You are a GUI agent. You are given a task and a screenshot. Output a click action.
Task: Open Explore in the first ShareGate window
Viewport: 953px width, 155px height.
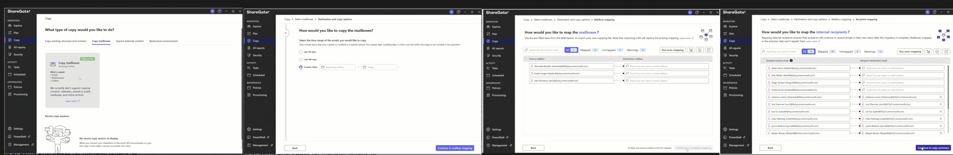tap(17, 26)
